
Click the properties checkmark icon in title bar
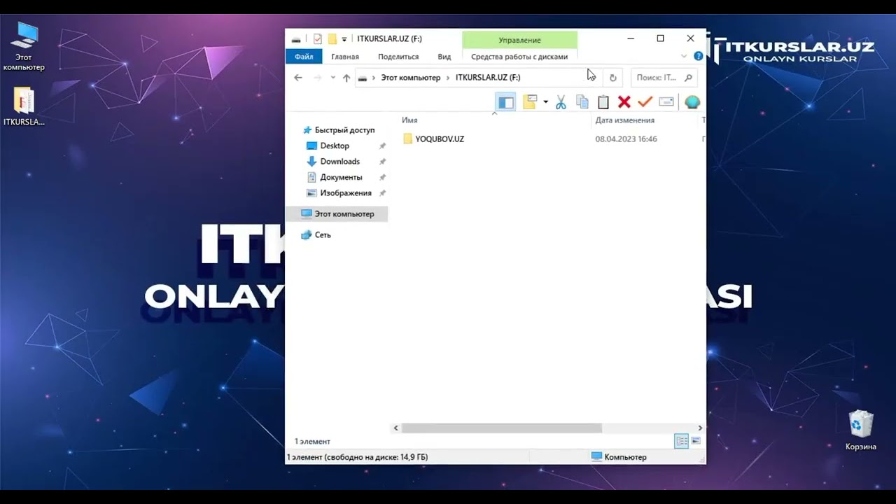point(318,39)
